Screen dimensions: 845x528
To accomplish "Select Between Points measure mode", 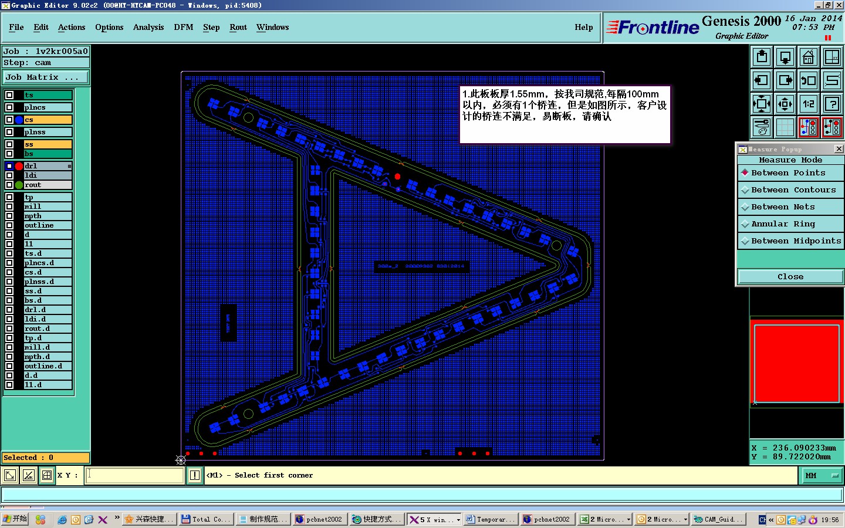I will click(x=790, y=173).
